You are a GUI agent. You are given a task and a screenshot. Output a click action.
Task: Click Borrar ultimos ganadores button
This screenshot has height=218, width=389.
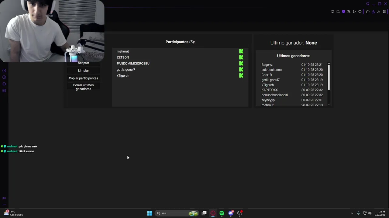[x=83, y=87]
